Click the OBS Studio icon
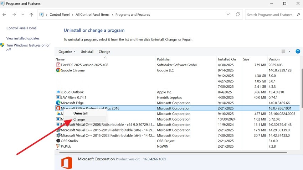 tap(58, 141)
